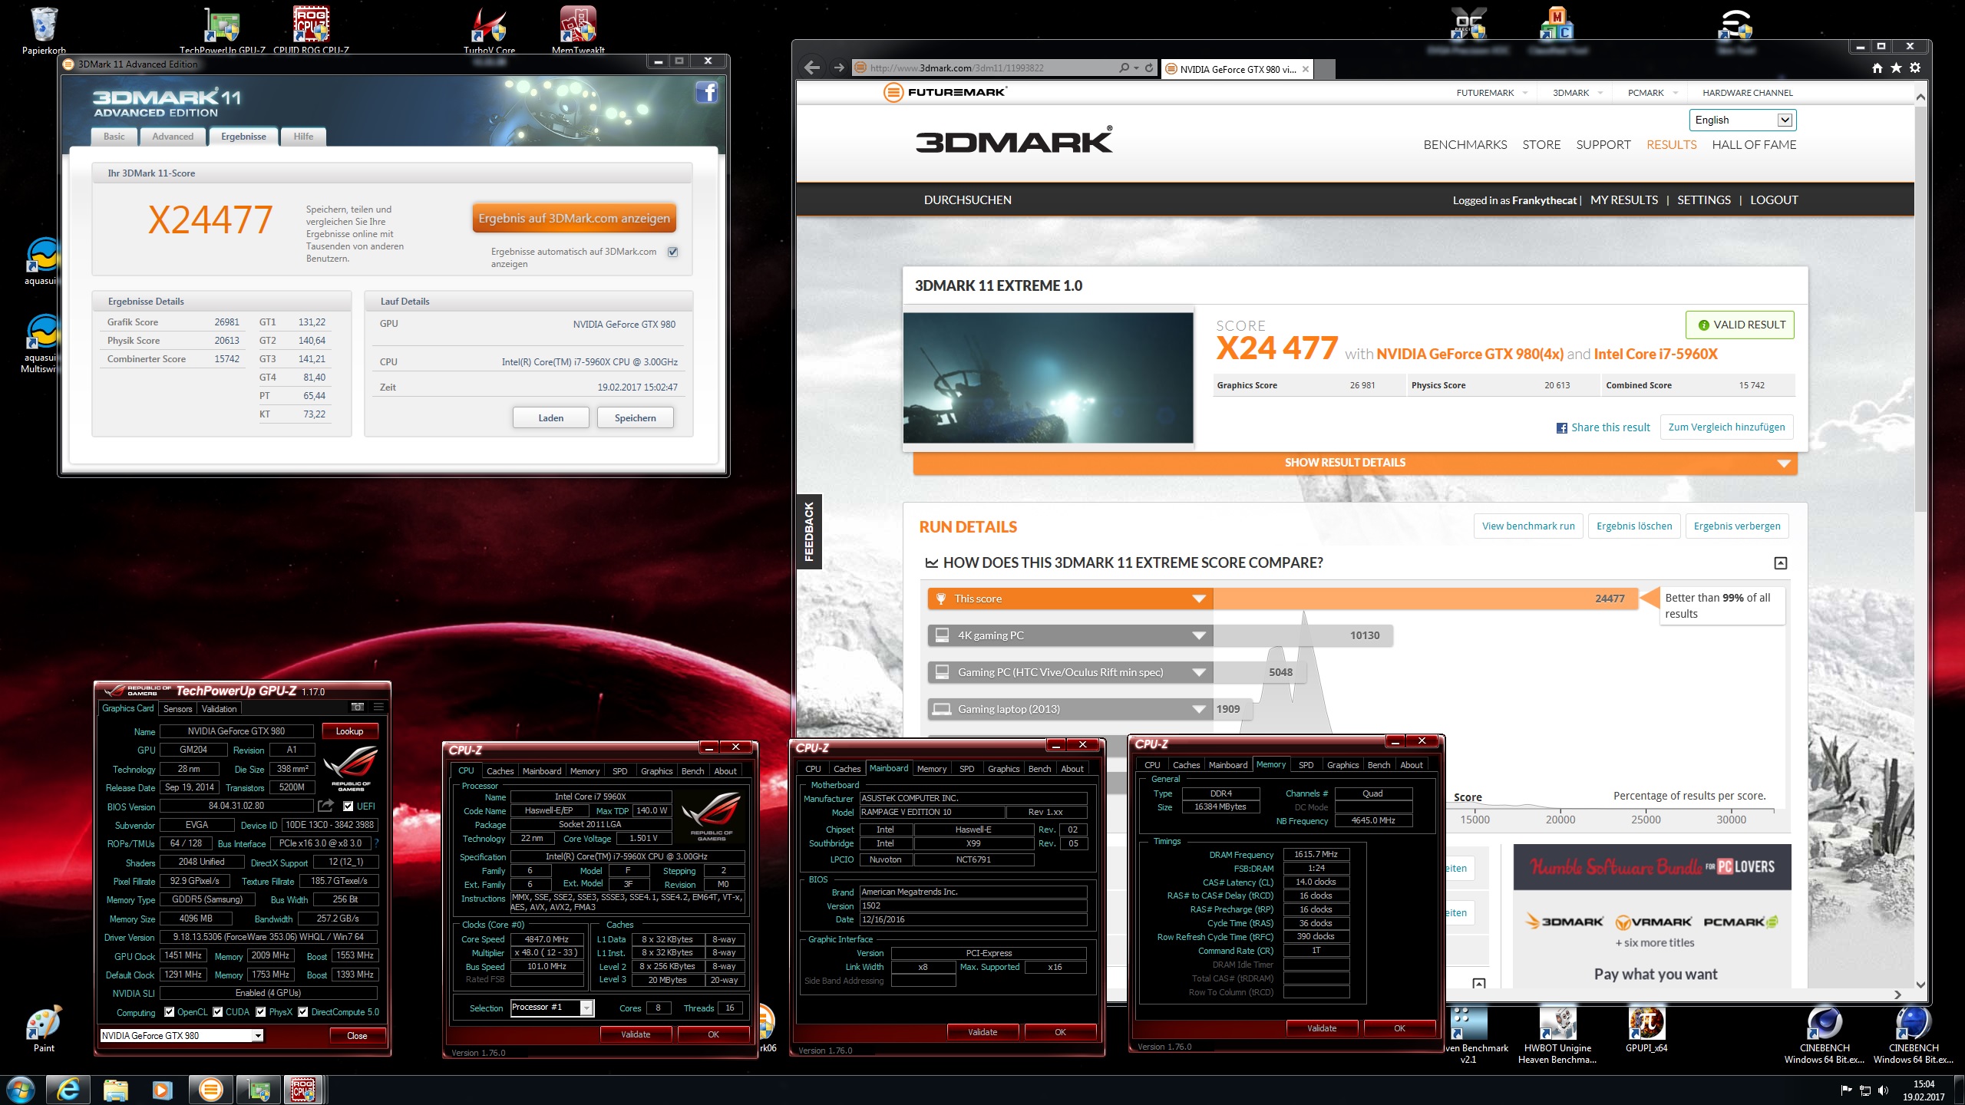Open browser settings gear icon
The height and width of the screenshot is (1105, 1965).
(1915, 68)
